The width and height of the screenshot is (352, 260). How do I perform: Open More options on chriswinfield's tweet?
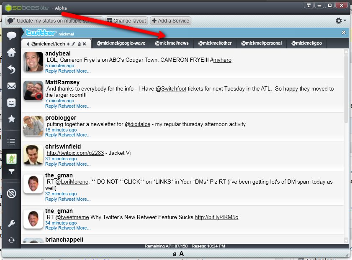coord(84,164)
